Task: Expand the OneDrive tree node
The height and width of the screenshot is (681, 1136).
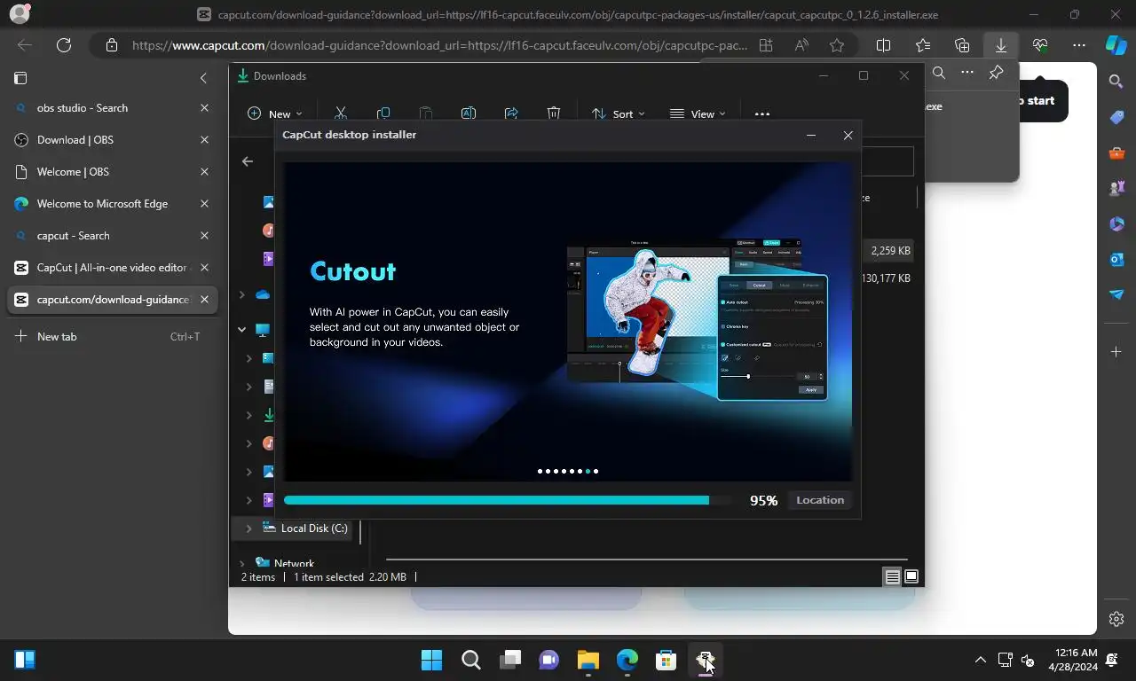Action: [x=241, y=294]
